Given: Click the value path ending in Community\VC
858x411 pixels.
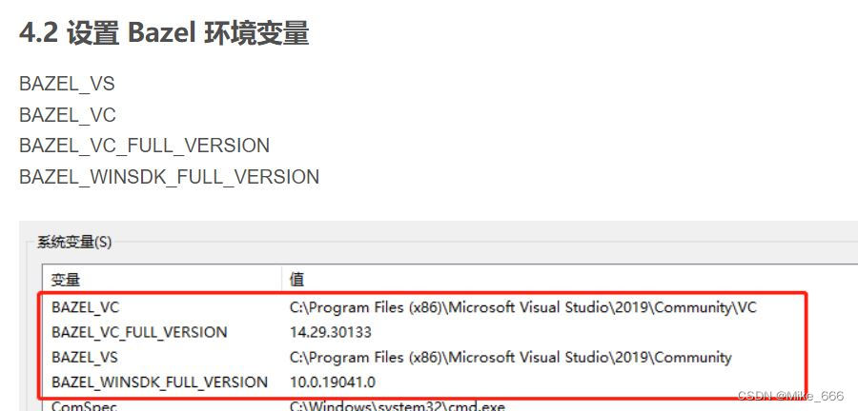Looking at the screenshot, I should tap(523, 307).
